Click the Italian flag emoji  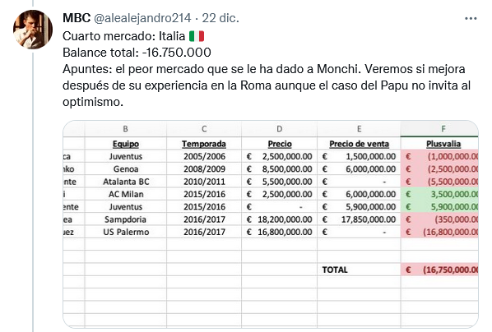coord(197,36)
